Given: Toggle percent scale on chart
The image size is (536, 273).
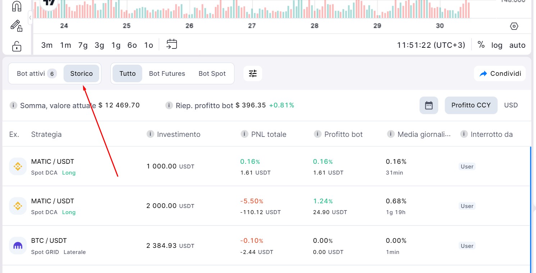Looking at the screenshot, I should tap(481, 45).
